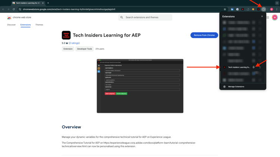
Task: Close the Tech Insiders Learning browser tab
Action: tap(43, 3)
